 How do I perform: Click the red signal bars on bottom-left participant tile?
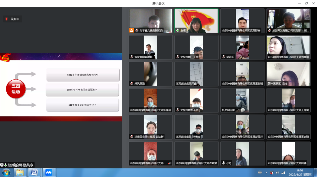(x=170, y=163)
